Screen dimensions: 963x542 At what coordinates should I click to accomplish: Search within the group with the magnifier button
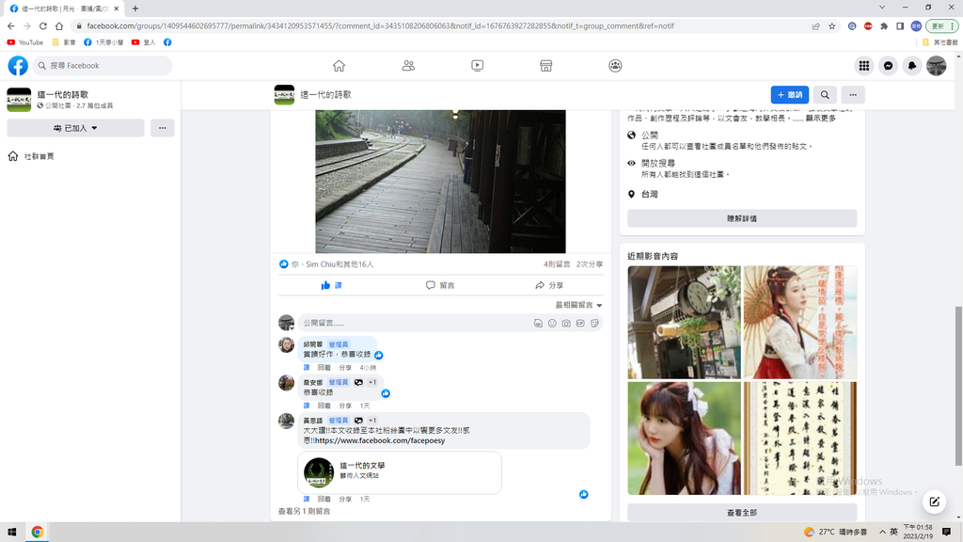[825, 95]
